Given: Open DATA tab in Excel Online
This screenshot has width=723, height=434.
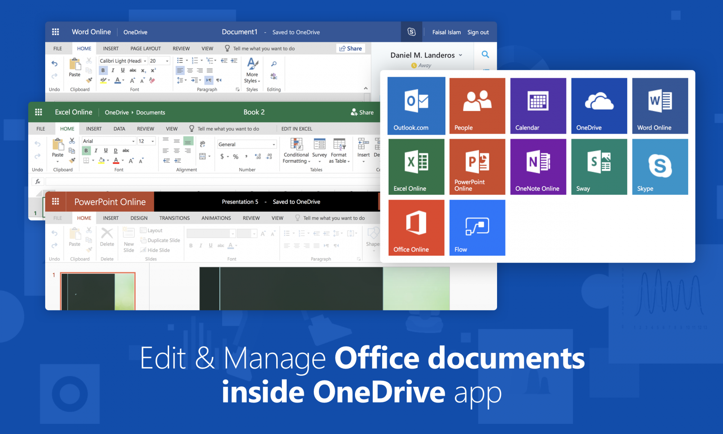Looking at the screenshot, I should click(x=119, y=129).
